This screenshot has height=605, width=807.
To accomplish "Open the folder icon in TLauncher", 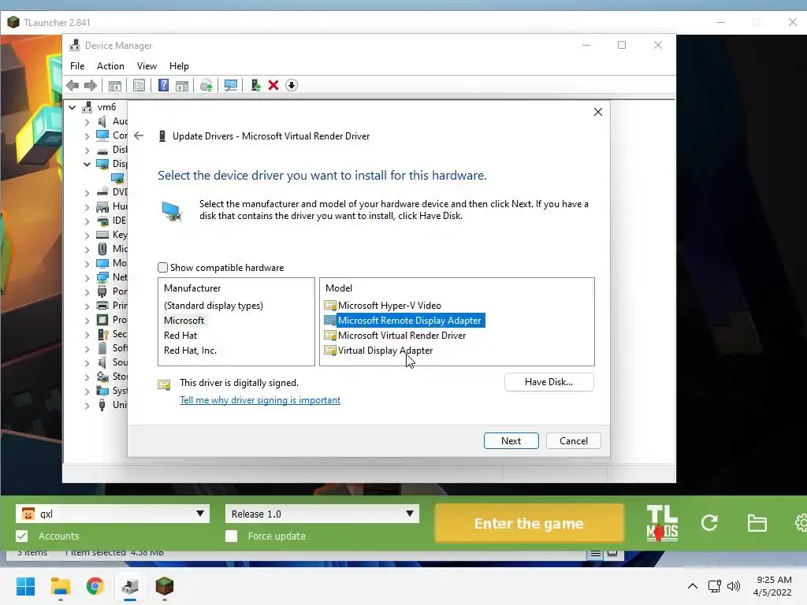I will (757, 523).
